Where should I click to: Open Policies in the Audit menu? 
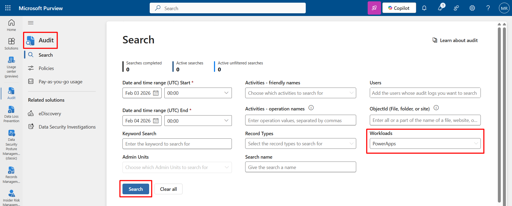coord(46,68)
